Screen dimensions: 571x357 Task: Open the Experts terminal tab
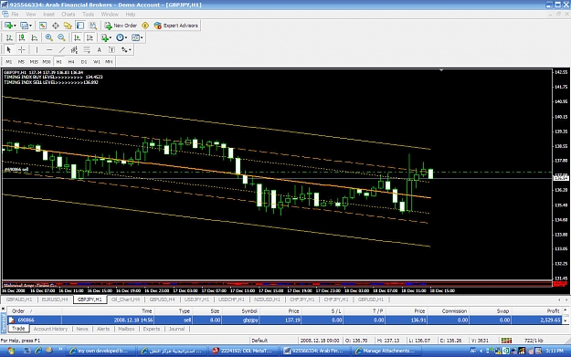152,329
